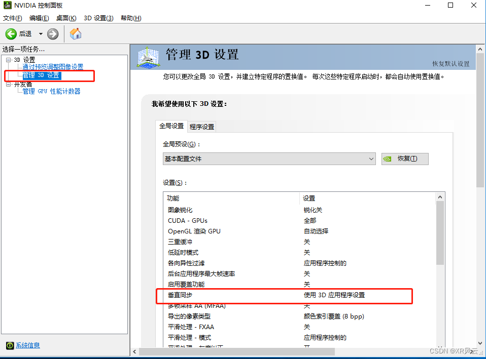Select the 后台应用程序最大帧速率 row
Viewport: 486px width, 359px height.
(x=299, y=273)
